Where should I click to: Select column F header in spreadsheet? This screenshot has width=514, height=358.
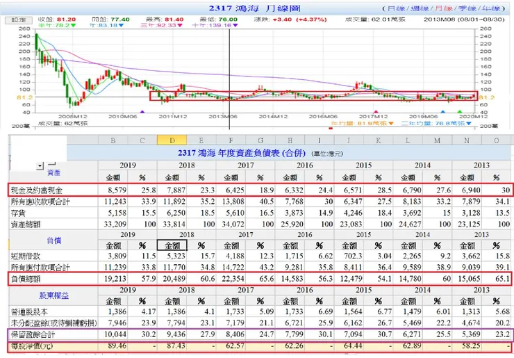coord(231,140)
